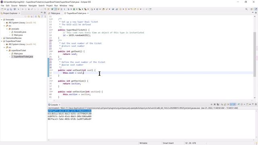
Task: Collapse the Avocado project node
Action: tap(2, 20)
